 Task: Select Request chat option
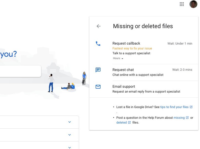point(123,70)
